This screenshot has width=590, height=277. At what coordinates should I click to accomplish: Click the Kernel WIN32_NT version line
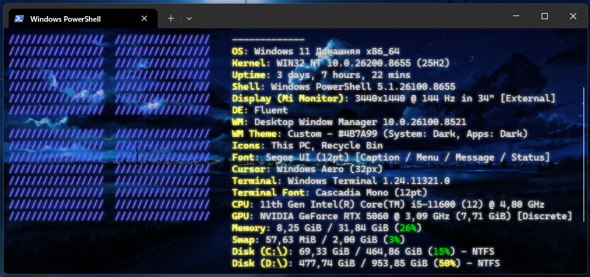tap(341, 63)
